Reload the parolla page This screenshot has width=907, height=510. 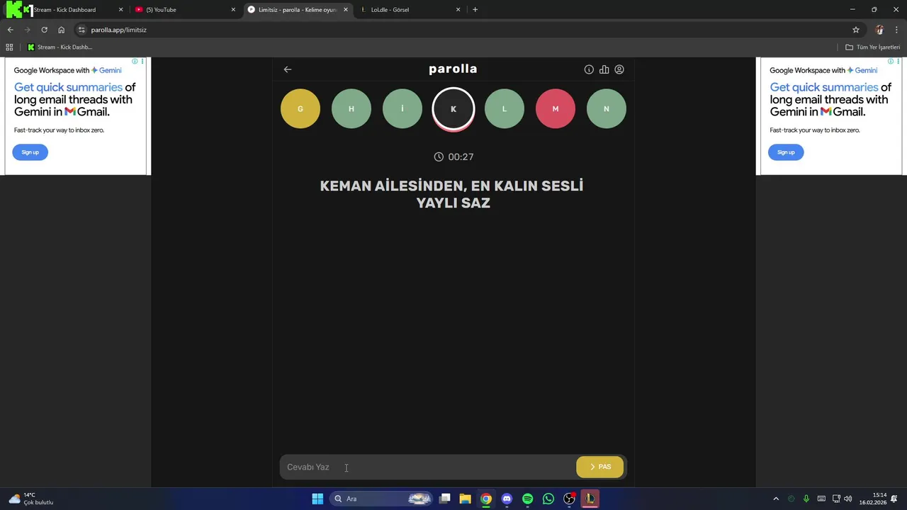click(x=44, y=30)
